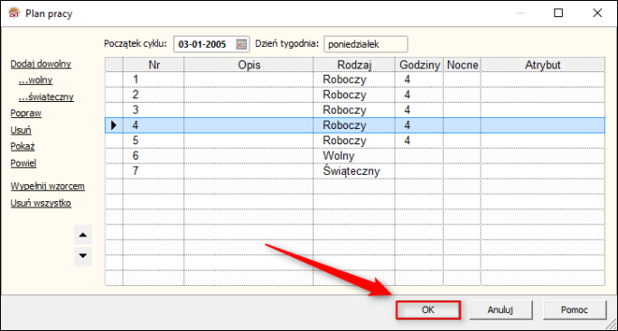This screenshot has width=618, height=331.
Task: Click the Godziny value 4 in row 1
Action: tap(419, 79)
